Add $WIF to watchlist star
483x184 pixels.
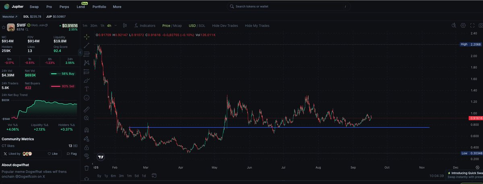pos(4,27)
